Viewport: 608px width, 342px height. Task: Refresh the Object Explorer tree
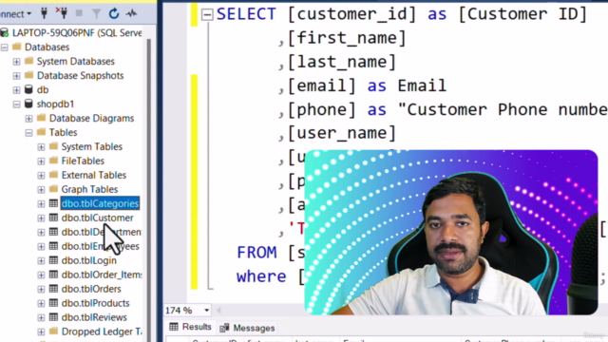(114, 14)
